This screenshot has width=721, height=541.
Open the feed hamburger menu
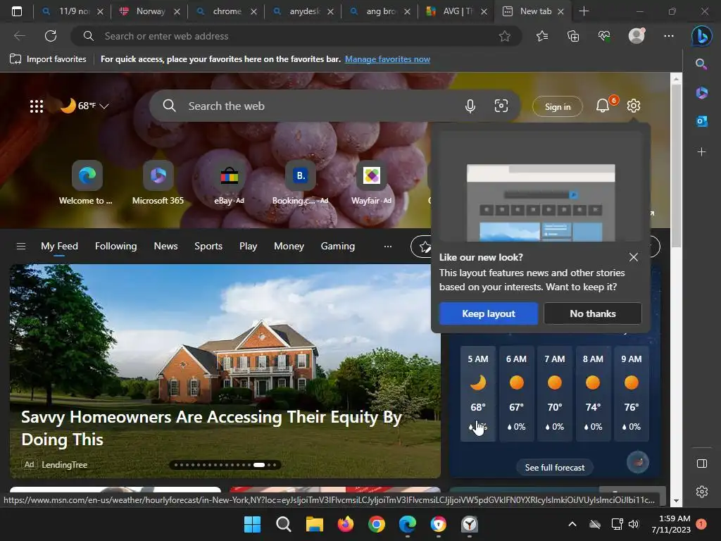click(x=20, y=246)
